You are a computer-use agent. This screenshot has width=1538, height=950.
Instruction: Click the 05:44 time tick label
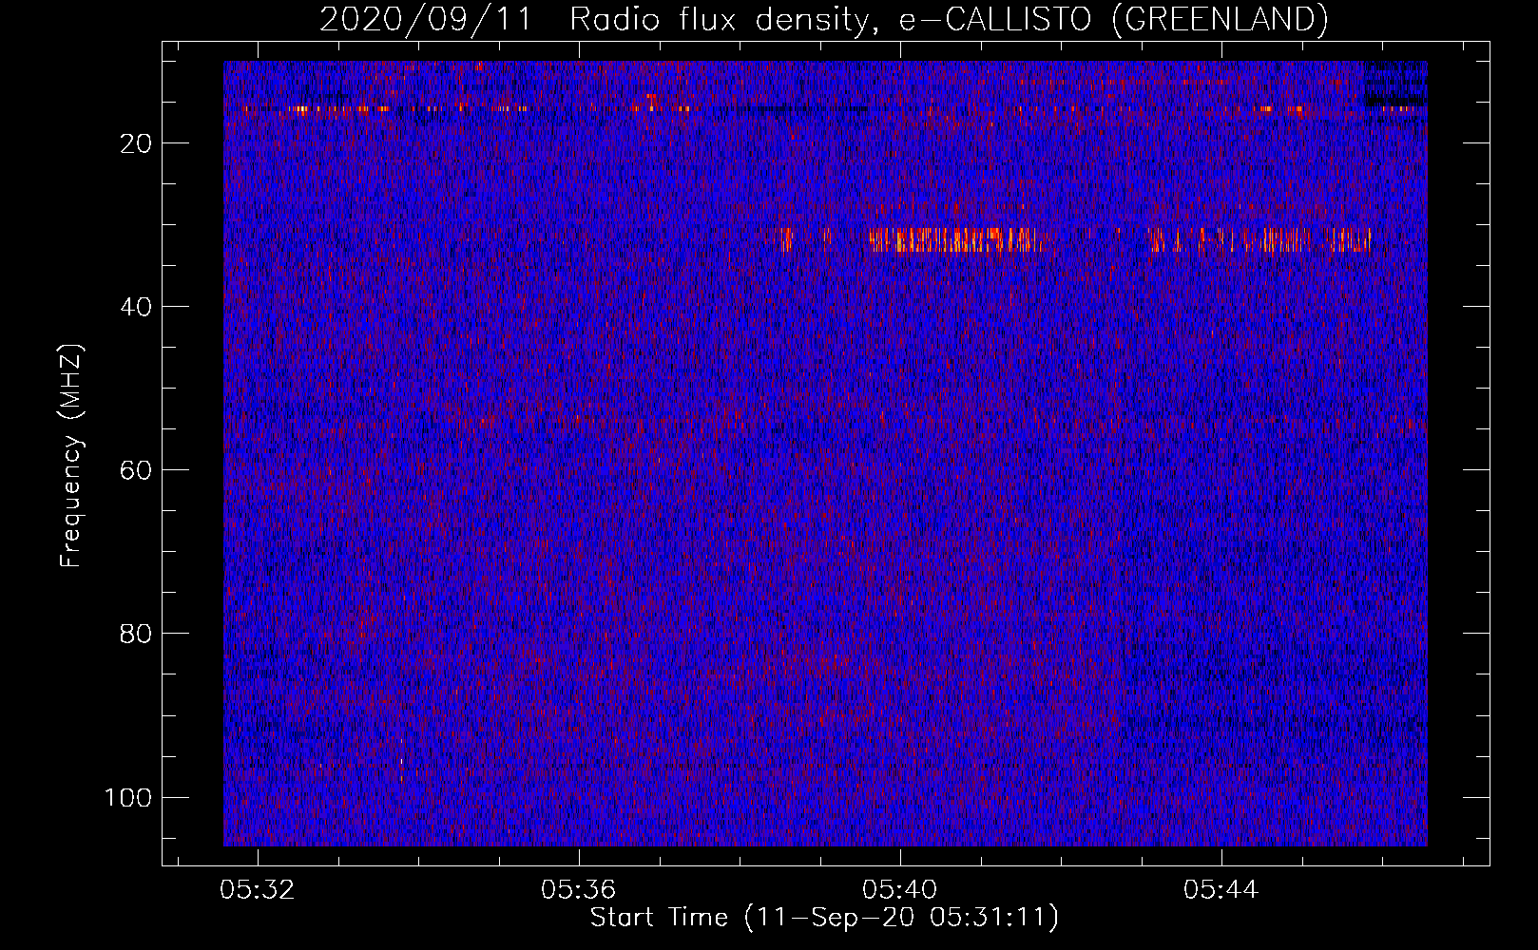click(1221, 889)
